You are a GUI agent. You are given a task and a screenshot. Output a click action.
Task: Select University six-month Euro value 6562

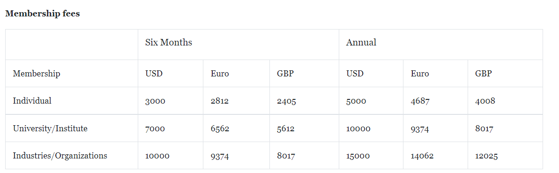point(220,129)
